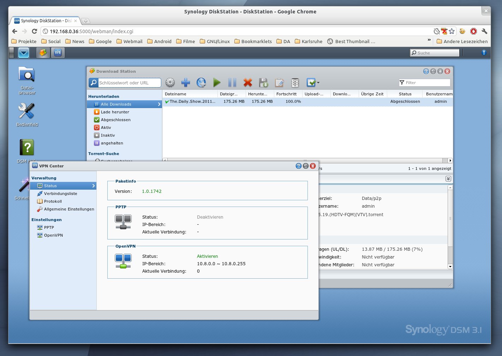Click the trash bin clear icon
The height and width of the screenshot is (356, 502).
295,83
